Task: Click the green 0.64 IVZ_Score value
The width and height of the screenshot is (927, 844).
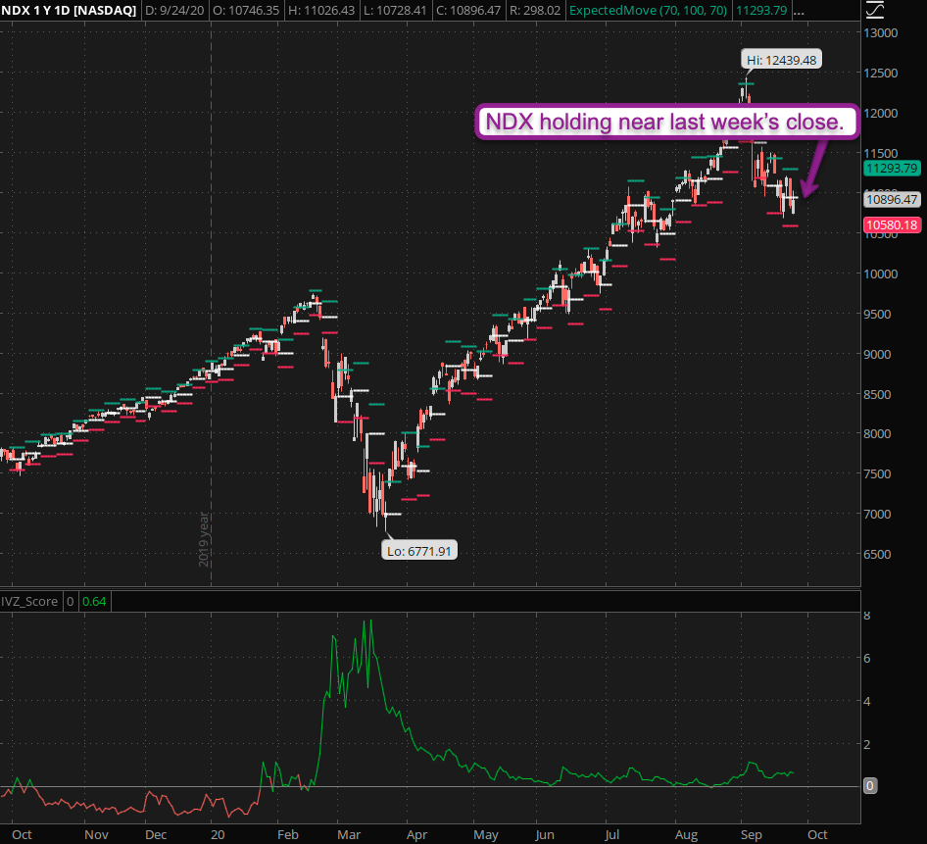Action: (94, 602)
